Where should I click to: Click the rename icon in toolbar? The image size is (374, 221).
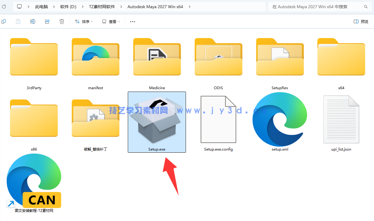coord(33,21)
